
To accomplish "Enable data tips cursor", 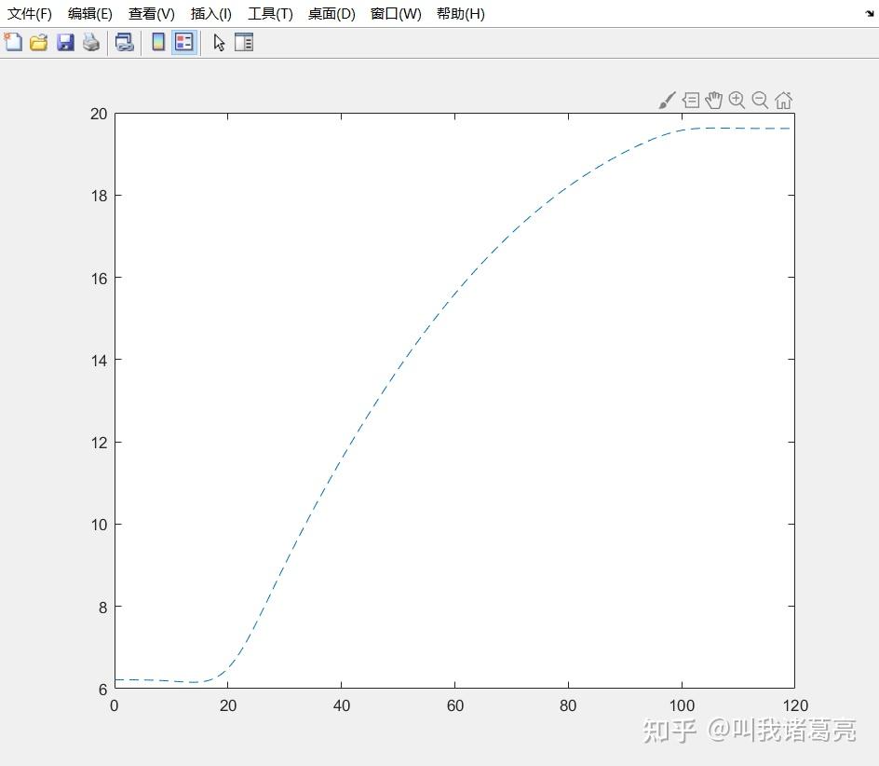I will (x=691, y=100).
